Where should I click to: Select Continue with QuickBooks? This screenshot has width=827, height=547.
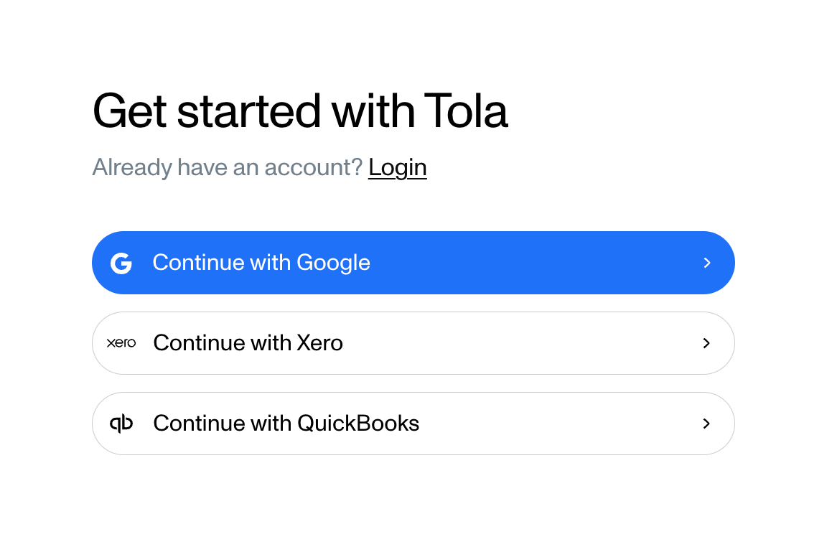[x=413, y=424]
